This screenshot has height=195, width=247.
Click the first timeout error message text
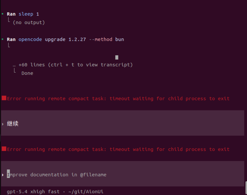point(118,98)
